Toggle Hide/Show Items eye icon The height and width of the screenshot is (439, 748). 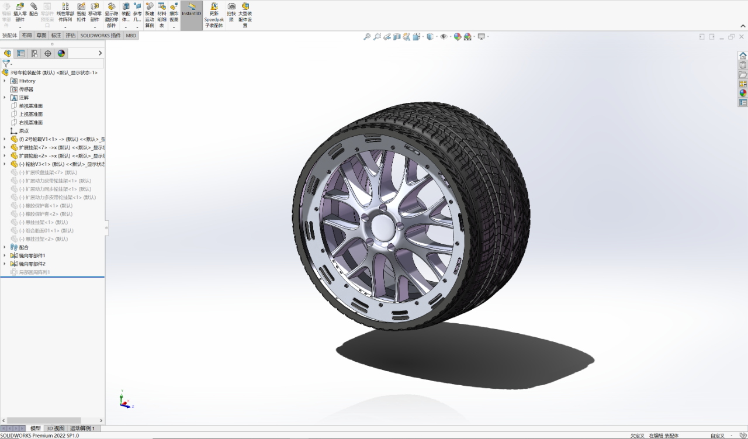pyautogui.click(x=444, y=36)
